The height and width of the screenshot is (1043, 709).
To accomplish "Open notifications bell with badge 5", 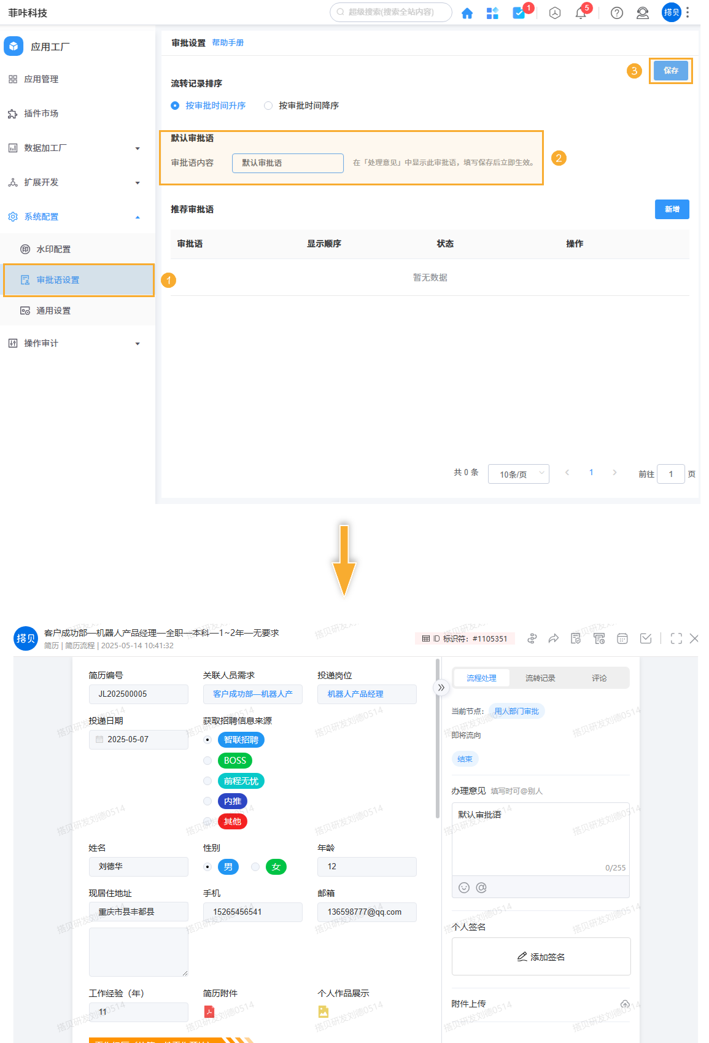I will pyautogui.click(x=581, y=13).
